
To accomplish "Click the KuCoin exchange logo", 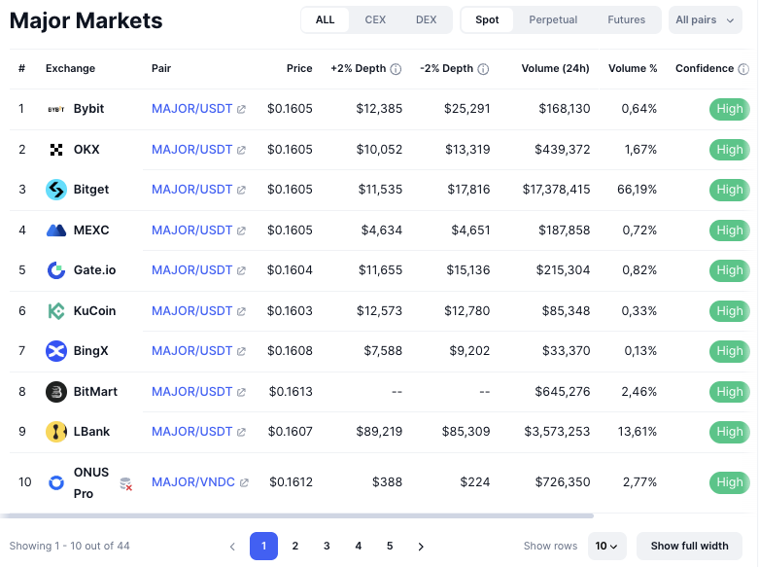I will click(x=56, y=311).
